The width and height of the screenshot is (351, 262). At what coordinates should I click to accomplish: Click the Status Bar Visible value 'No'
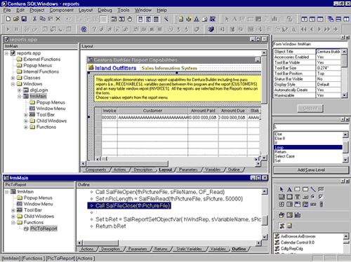click(x=329, y=79)
